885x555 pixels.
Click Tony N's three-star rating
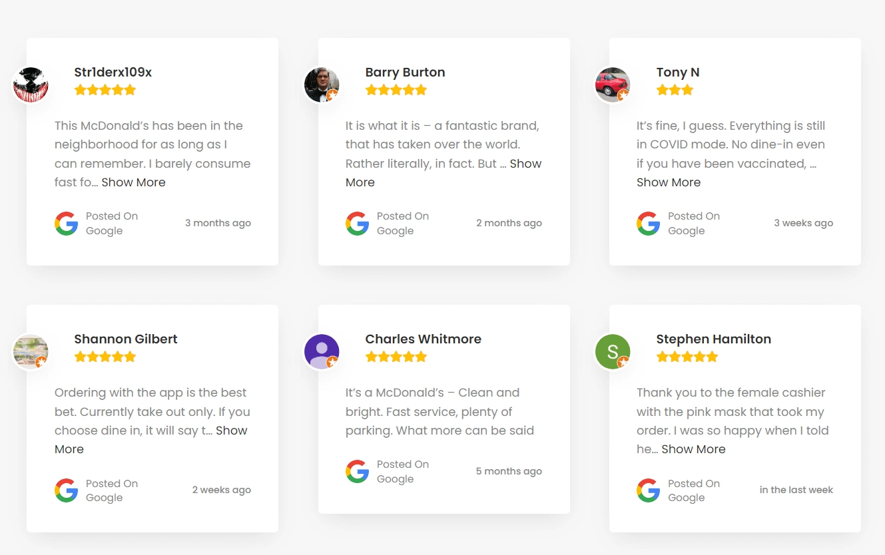(x=675, y=89)
